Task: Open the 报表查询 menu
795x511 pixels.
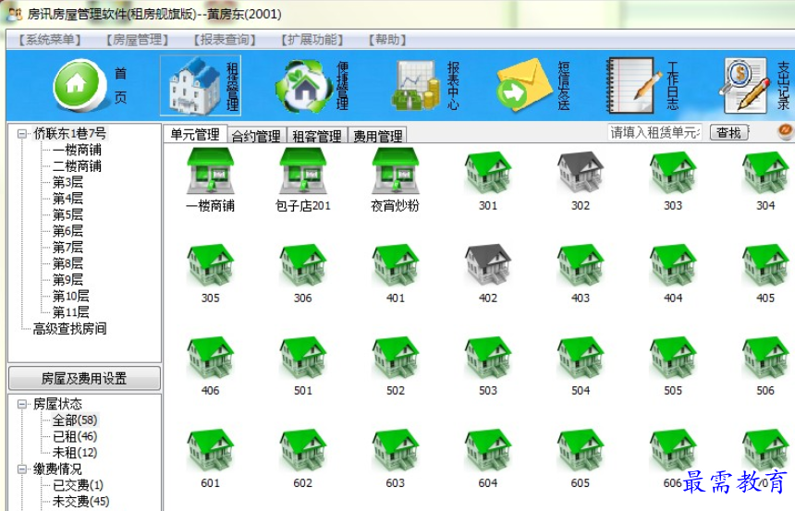Action: click(225, 40)
